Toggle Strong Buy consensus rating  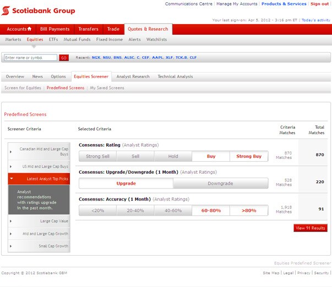tap(249, 156)
